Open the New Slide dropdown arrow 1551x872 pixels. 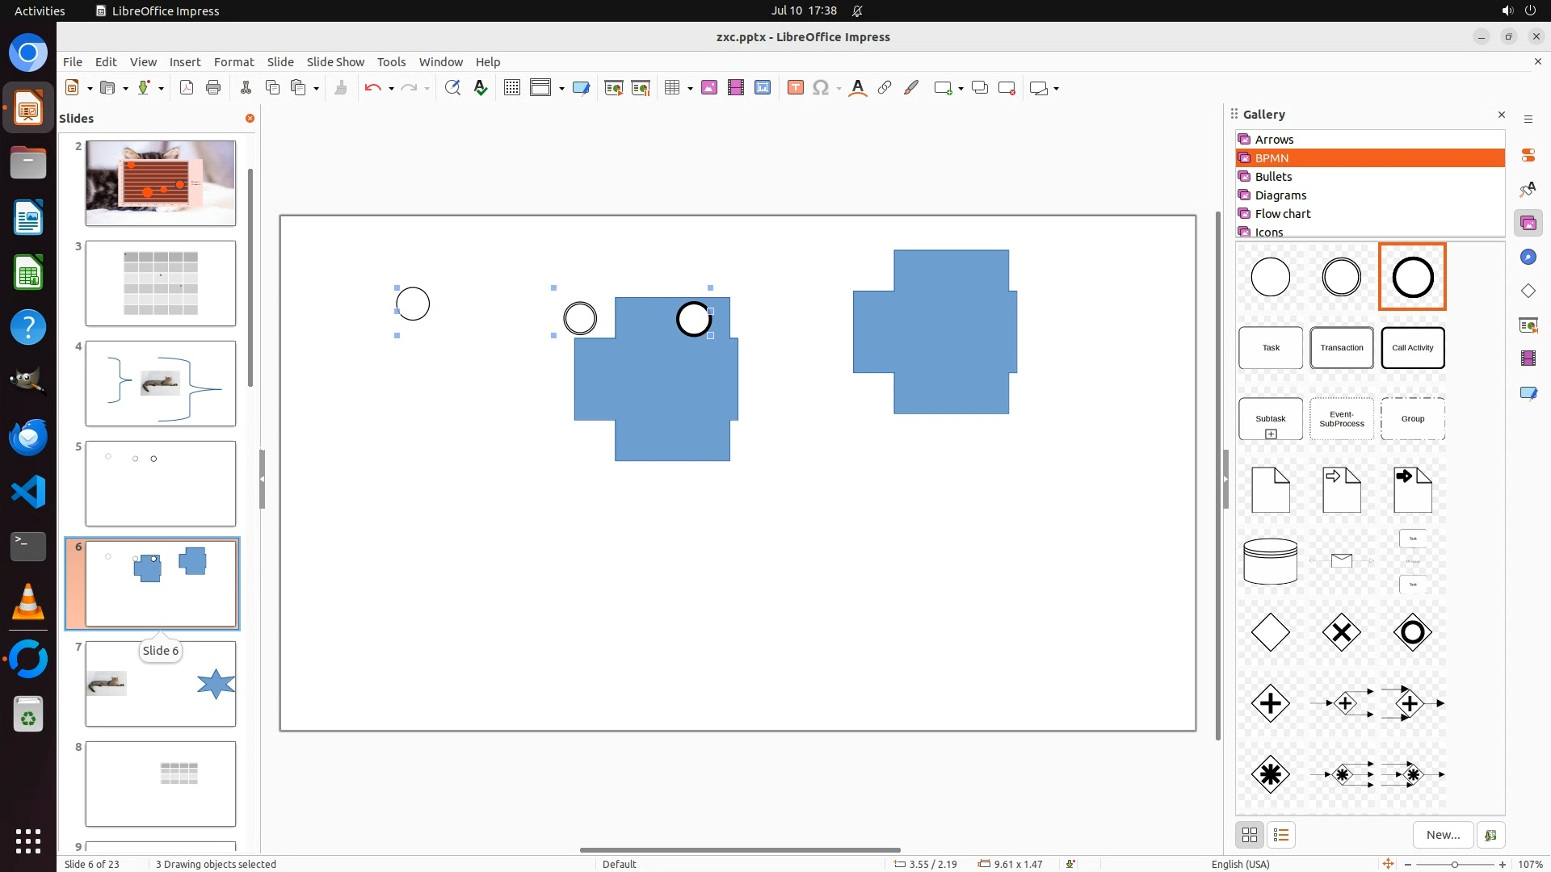coord(960,88)
